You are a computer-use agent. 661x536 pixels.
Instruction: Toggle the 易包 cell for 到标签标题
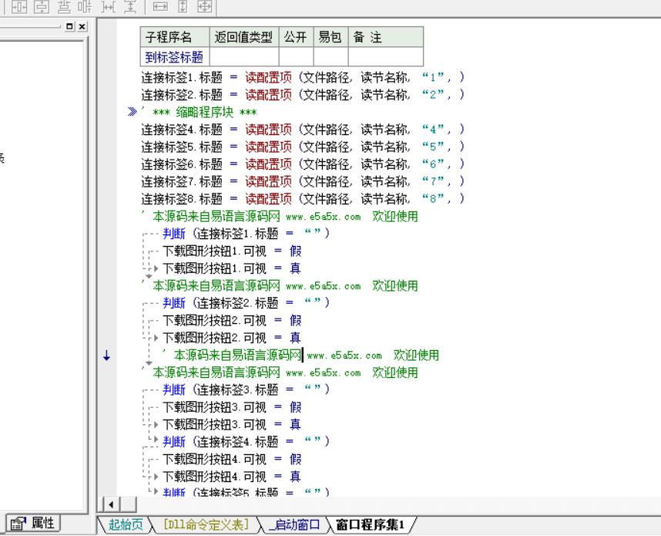331,56
